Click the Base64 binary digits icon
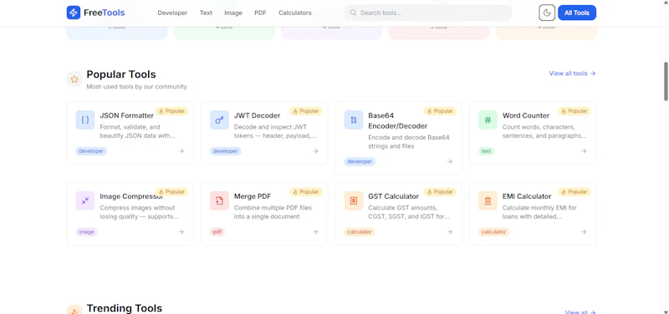669x314 pixels. point(354,120)
